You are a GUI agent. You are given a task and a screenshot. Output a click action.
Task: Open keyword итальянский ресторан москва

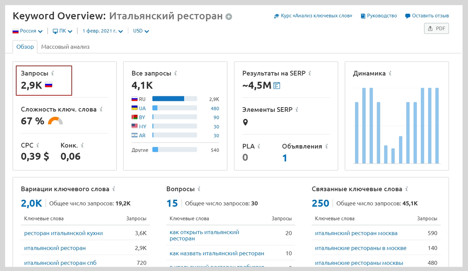click(356, 233)
